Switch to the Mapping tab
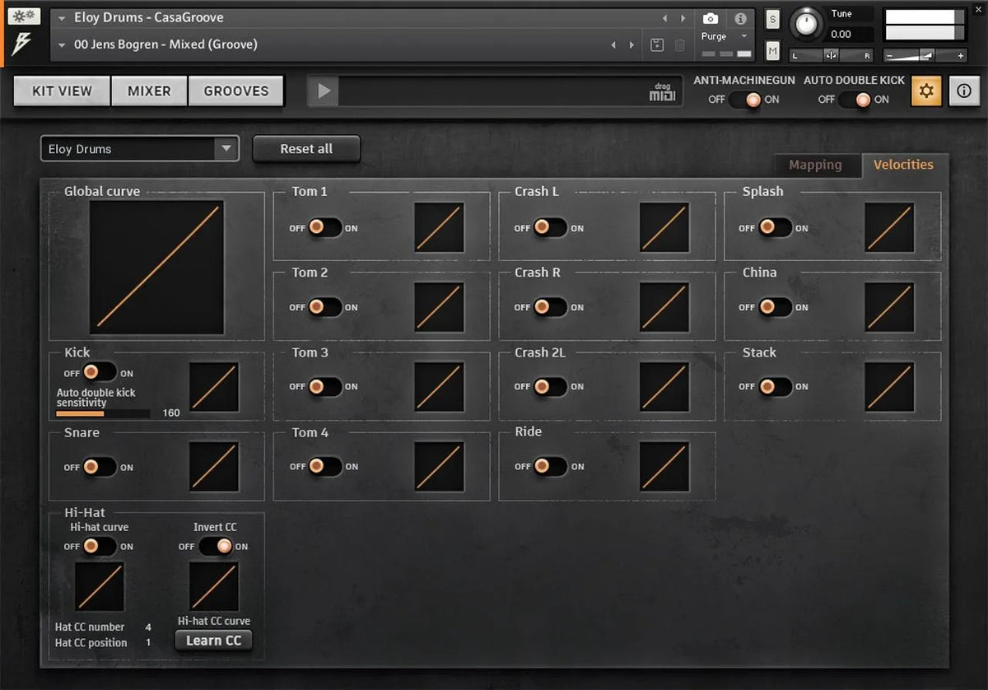988x690 pixels. 817,165
